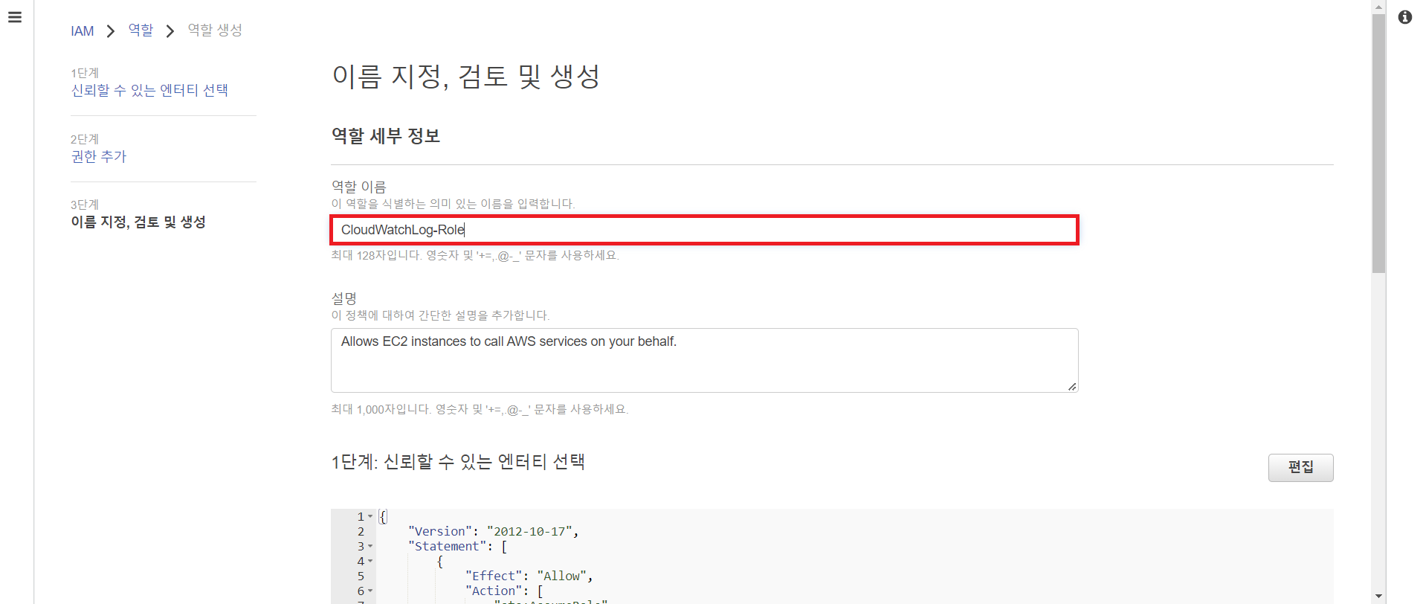This screenshot has height=604, width=1423.
Task: Click the 최대 128자입니다 hint text
Action: (x=475, y=255)
